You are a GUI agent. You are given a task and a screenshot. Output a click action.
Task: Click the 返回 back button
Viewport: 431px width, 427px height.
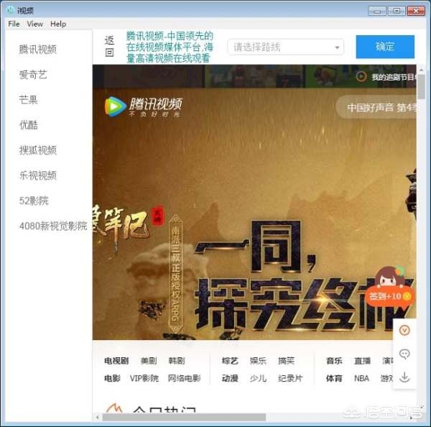[109, 46]
